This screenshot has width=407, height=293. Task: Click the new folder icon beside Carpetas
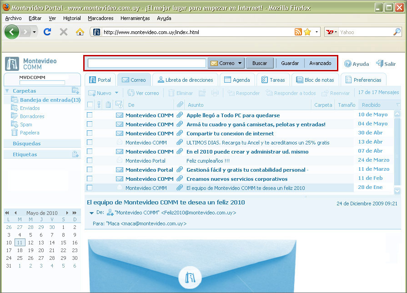[x=75, y=91]
